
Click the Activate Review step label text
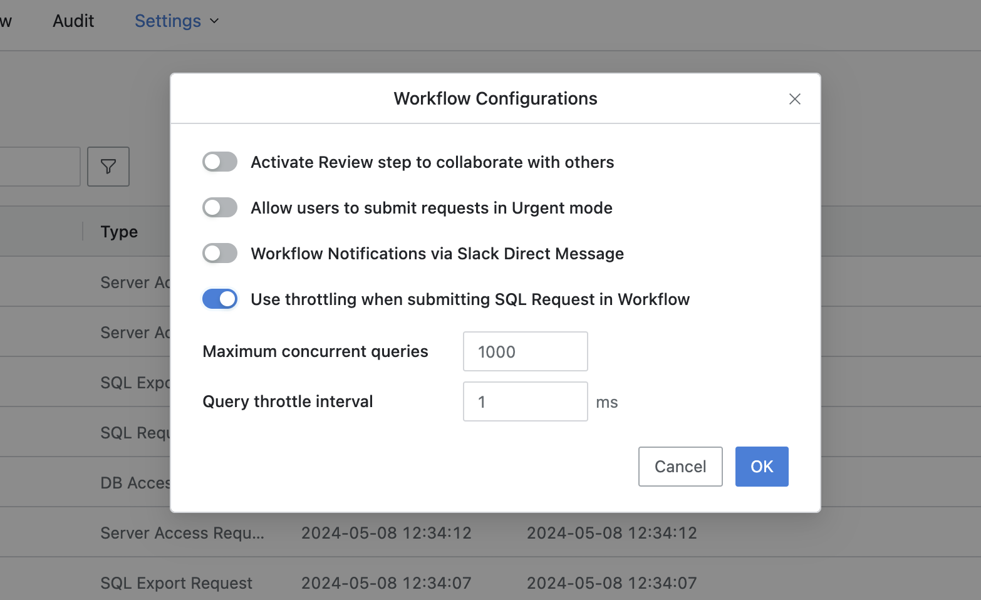pyautogui.click(x=432, y=162)
